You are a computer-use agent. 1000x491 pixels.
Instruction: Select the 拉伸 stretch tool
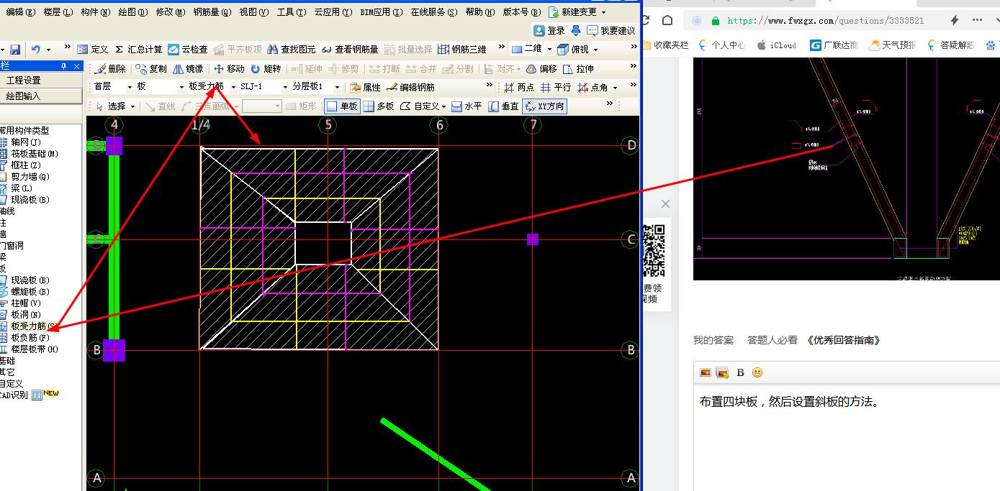579,69
